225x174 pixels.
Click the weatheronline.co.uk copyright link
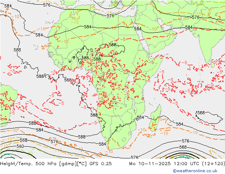(x=195, y=171)
